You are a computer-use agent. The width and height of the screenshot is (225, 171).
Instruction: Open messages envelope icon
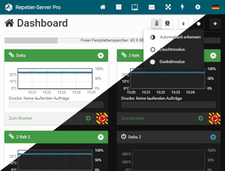coord(151,7)
